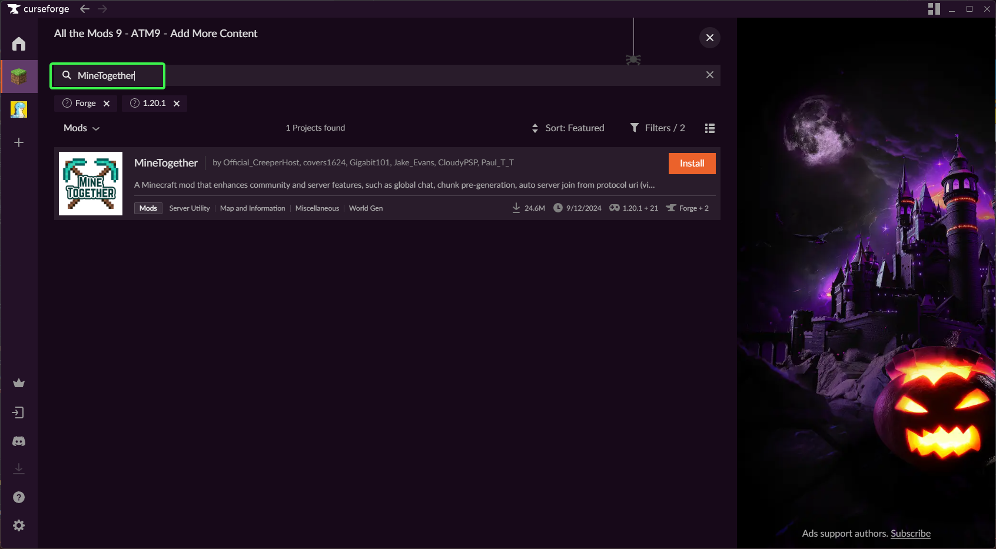Open the Home page in sidebar
Screen dimensions: 996x549
coord(19,44)
